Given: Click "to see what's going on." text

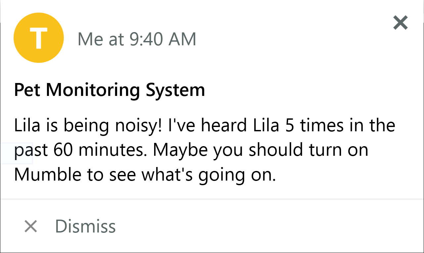Looking at the screenshot, I should (181, 174).
